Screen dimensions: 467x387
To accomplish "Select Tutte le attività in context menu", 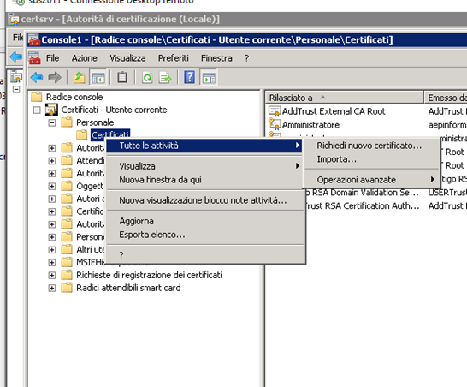I will [204, 146].
